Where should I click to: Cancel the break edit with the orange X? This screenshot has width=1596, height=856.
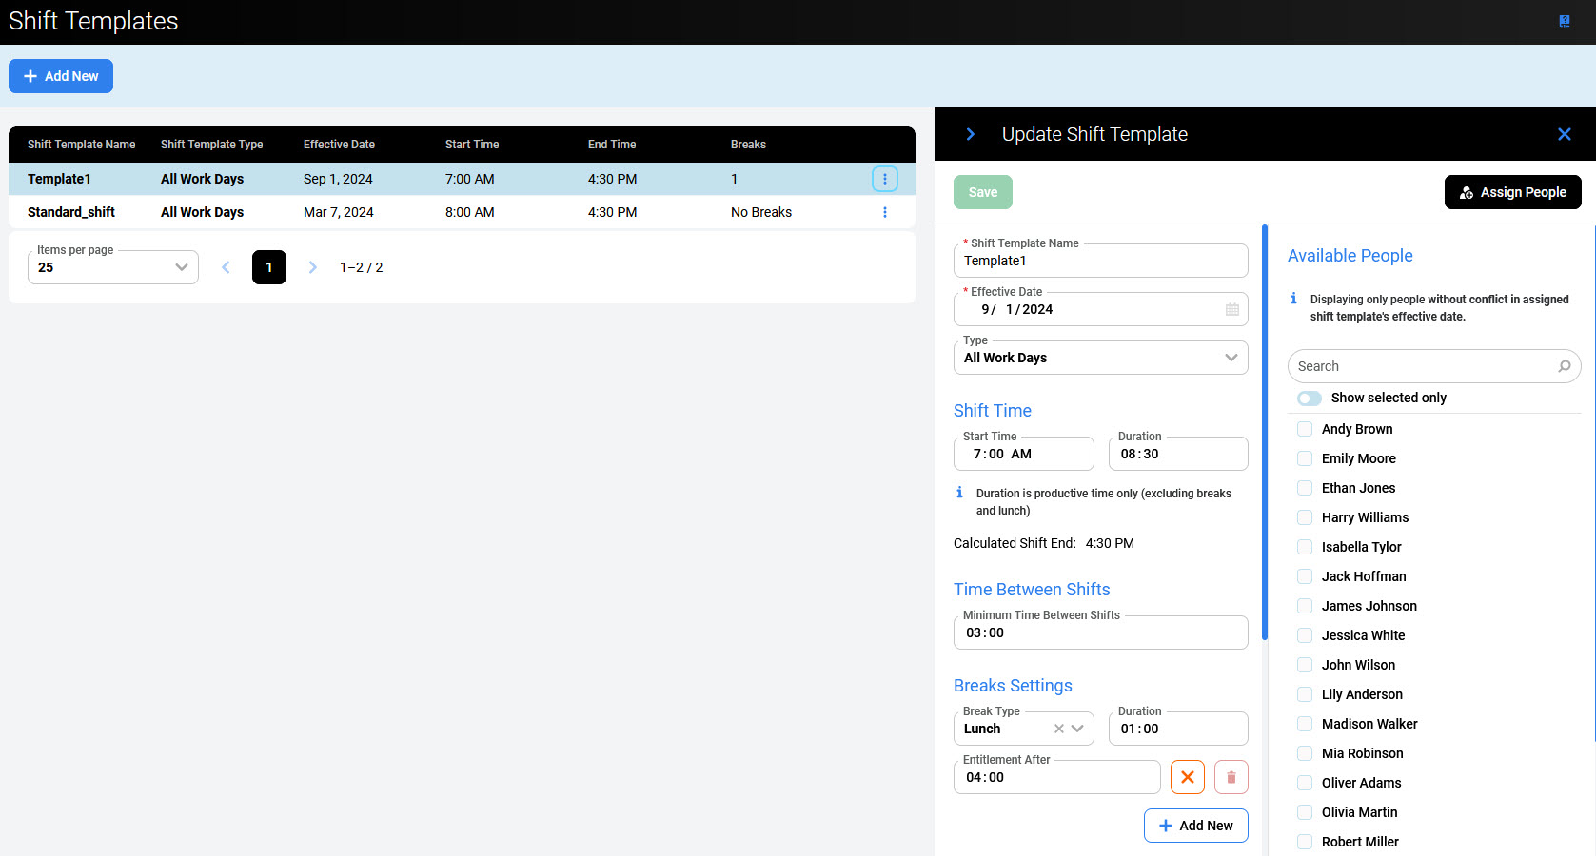tap(1187, 777)
